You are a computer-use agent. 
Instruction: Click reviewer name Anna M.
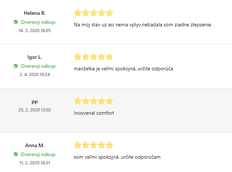pyautogui.click(x=35, y=145)
